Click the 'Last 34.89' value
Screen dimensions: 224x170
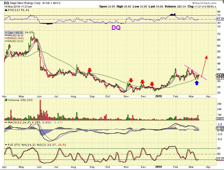pyautogui.click(x=156, y=6)
